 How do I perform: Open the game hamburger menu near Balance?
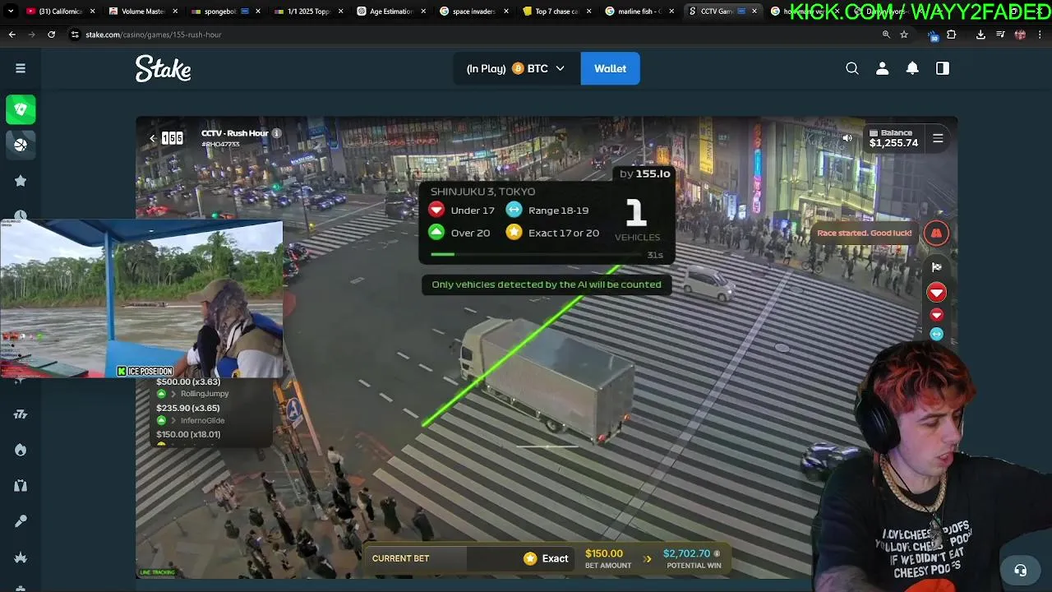coord(938,138)
